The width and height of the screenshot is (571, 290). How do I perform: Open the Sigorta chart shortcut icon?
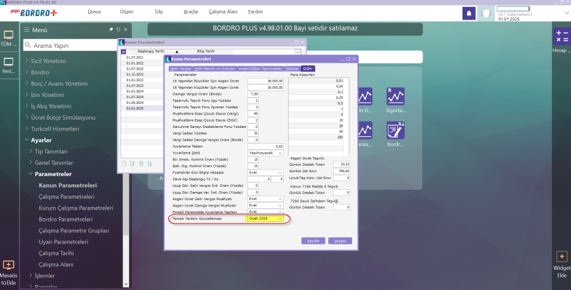[x=395, y=96]
